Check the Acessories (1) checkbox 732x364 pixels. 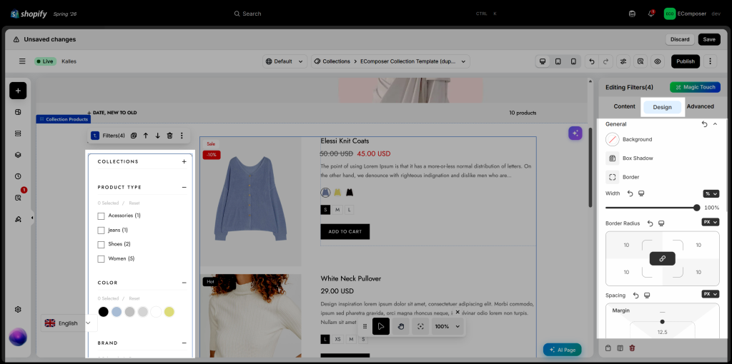pos(101,216)
